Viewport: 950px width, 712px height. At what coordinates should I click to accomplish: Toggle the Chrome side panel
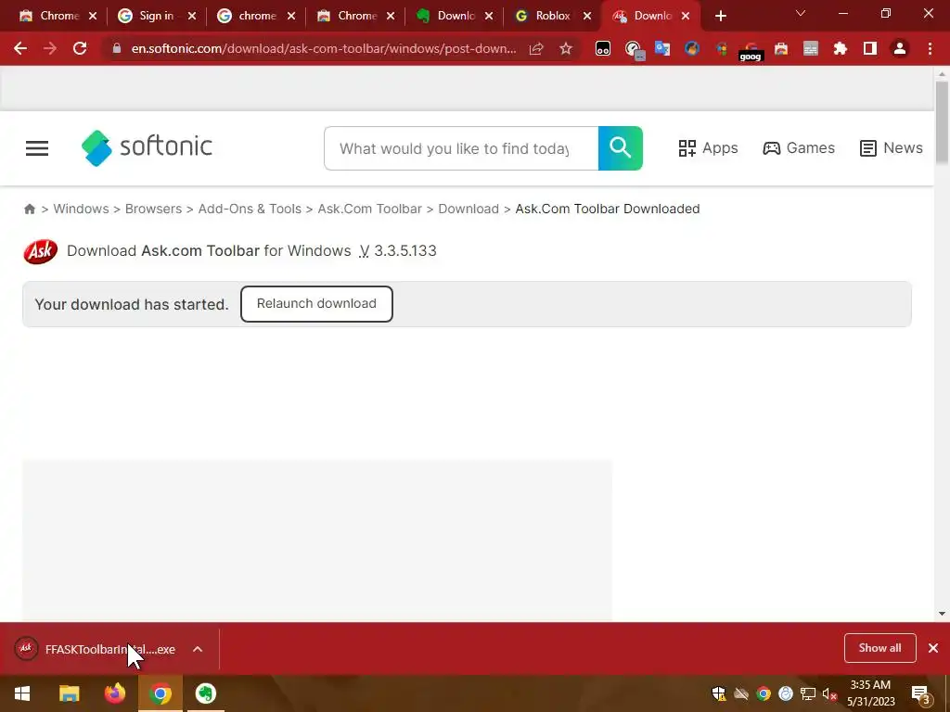(870, 48)
